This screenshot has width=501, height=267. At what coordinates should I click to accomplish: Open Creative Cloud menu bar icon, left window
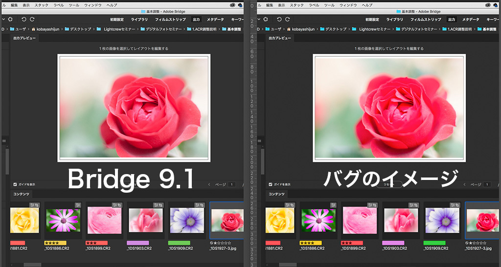(232, 5)
